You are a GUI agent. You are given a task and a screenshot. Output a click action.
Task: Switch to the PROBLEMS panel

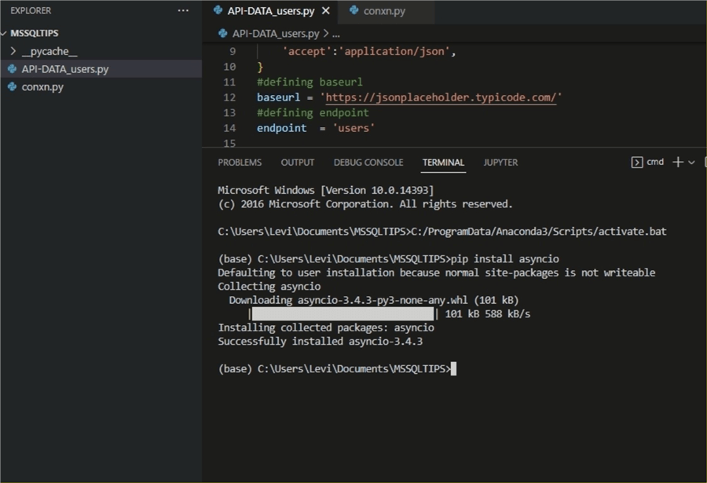coord(240,162)
